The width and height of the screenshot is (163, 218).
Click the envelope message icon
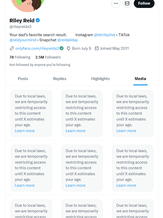(x=127, y=3)
